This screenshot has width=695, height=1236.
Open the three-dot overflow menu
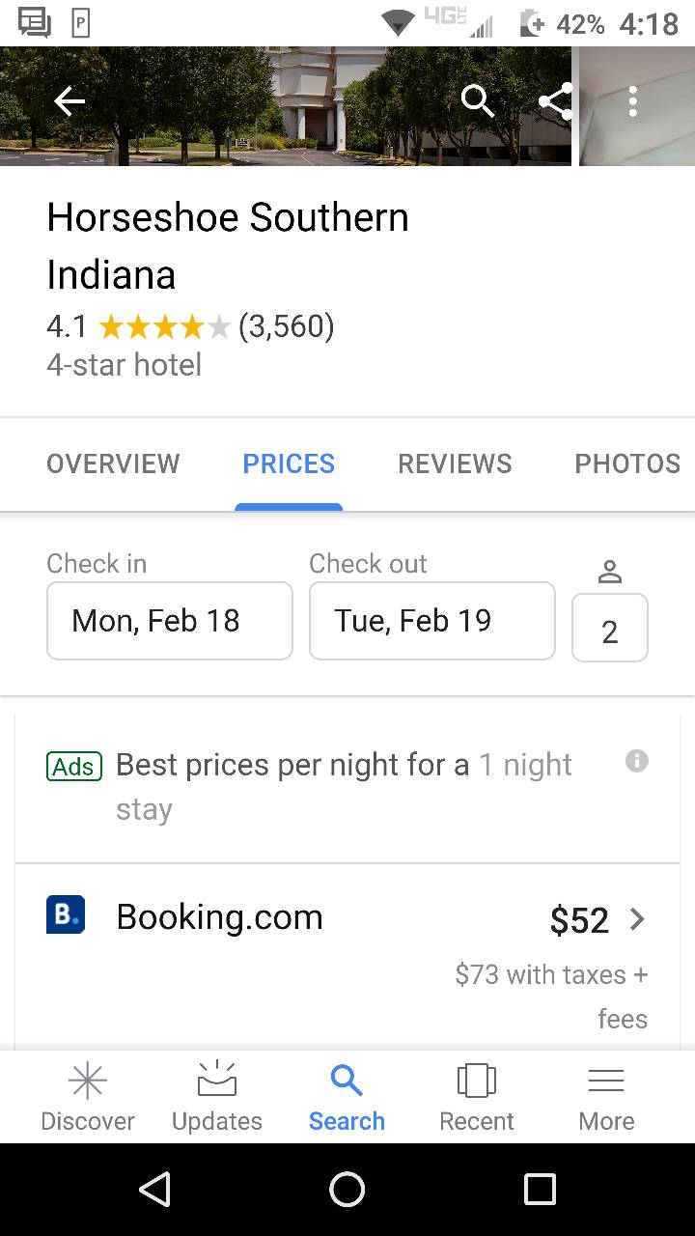click(632, 101)
